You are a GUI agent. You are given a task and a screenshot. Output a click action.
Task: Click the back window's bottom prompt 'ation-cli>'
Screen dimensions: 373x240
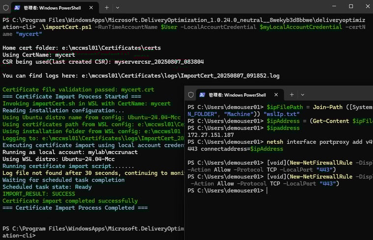pos(19,236)
